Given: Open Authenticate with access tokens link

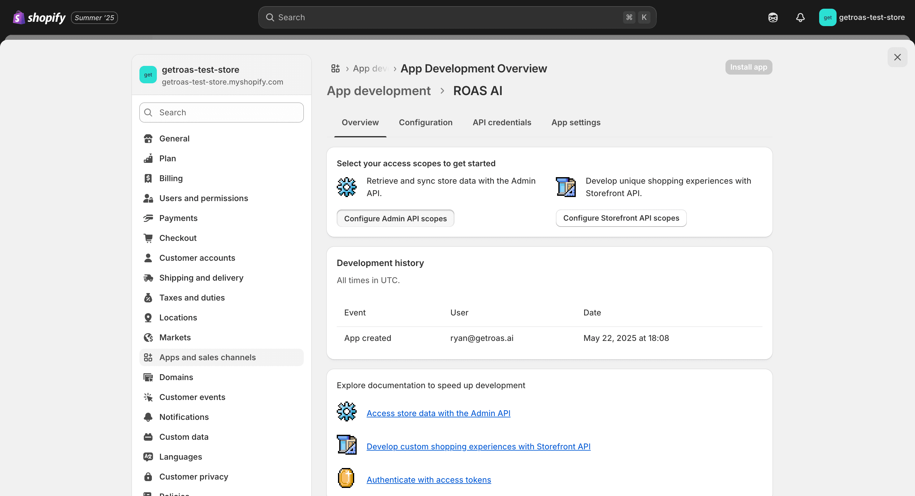Looking at the screenshot, I should click(429, 480).
